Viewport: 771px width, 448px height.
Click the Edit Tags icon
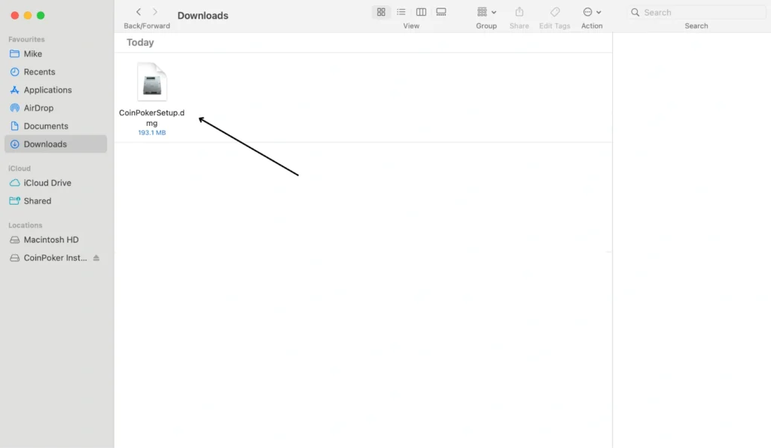(x=554, y=12)
